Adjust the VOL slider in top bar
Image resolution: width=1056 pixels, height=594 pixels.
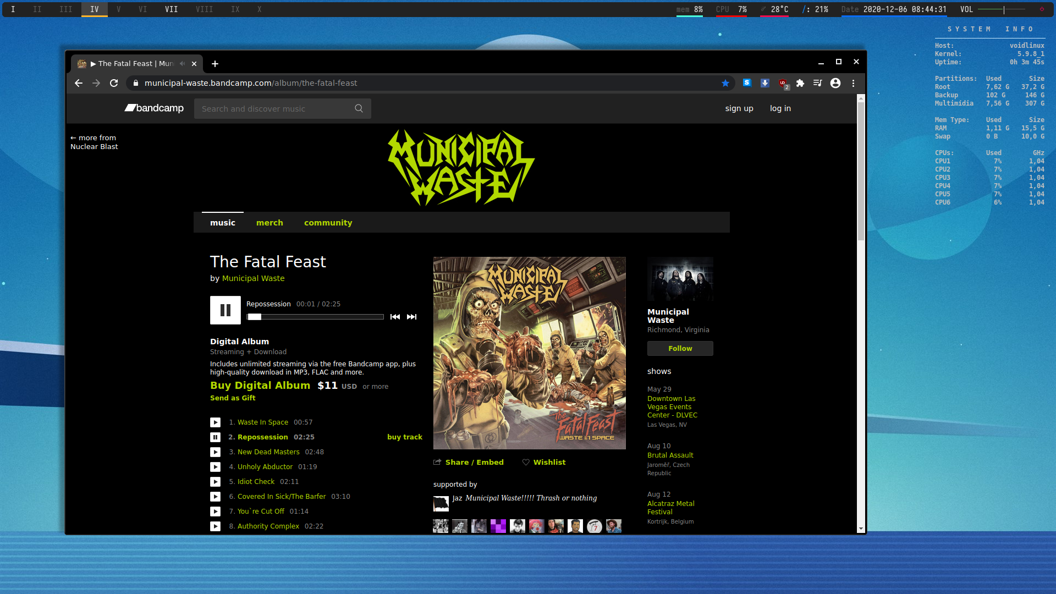click(x=1001, y=9)
